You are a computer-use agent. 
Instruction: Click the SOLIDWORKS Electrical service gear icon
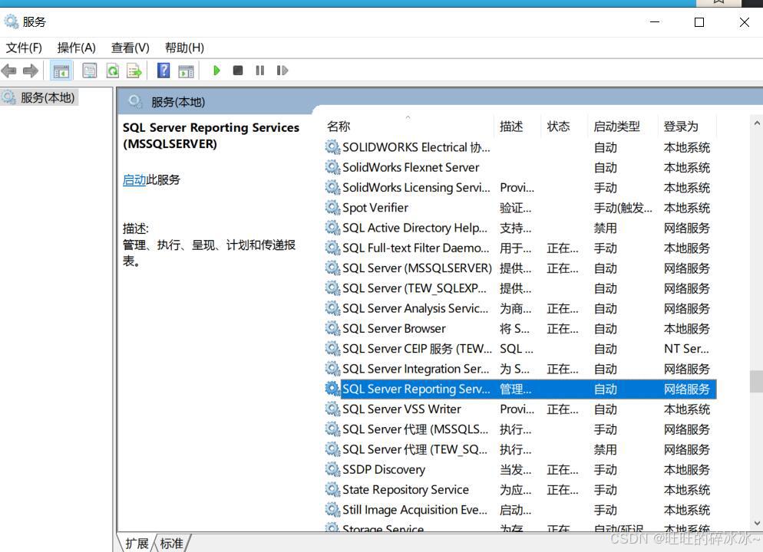pos(332,147)
